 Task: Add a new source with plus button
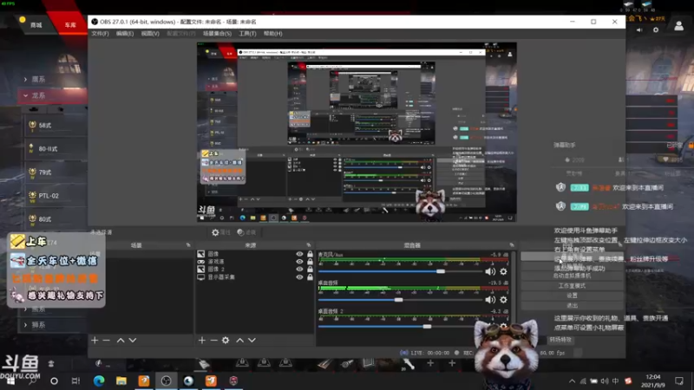(x=202, y=340)
